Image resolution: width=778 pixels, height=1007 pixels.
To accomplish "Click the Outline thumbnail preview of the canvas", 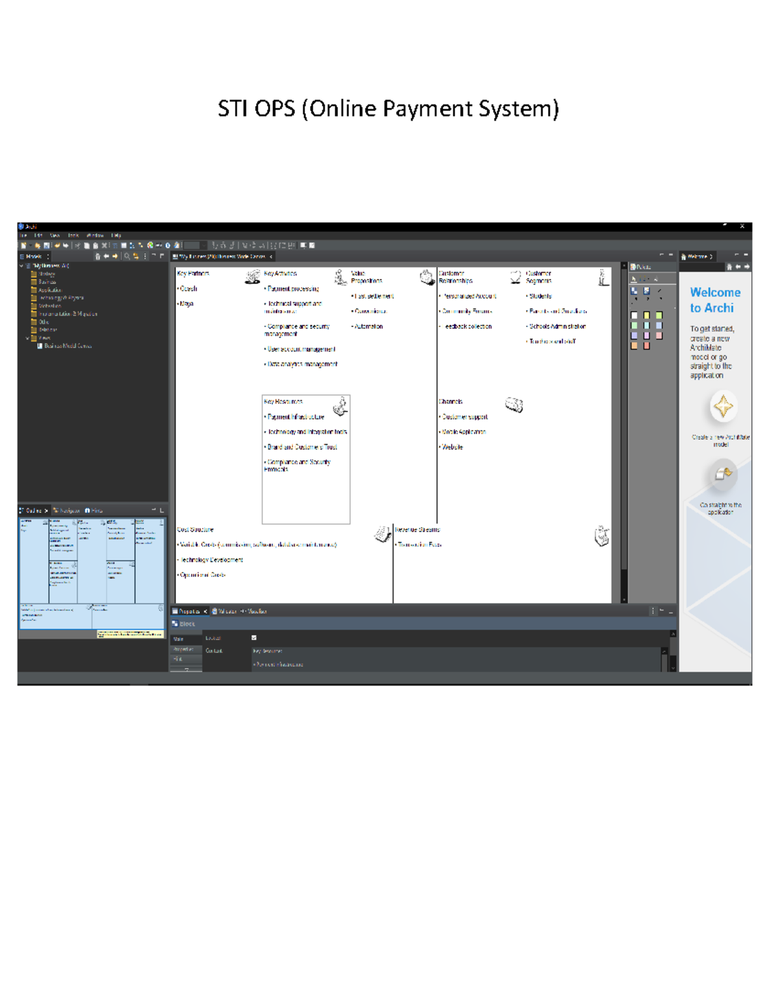I will (91, 573).
